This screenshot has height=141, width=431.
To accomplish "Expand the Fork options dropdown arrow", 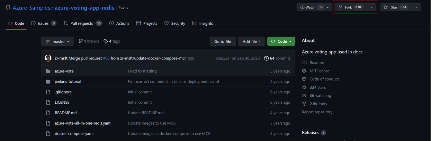I will coord(372,7).
